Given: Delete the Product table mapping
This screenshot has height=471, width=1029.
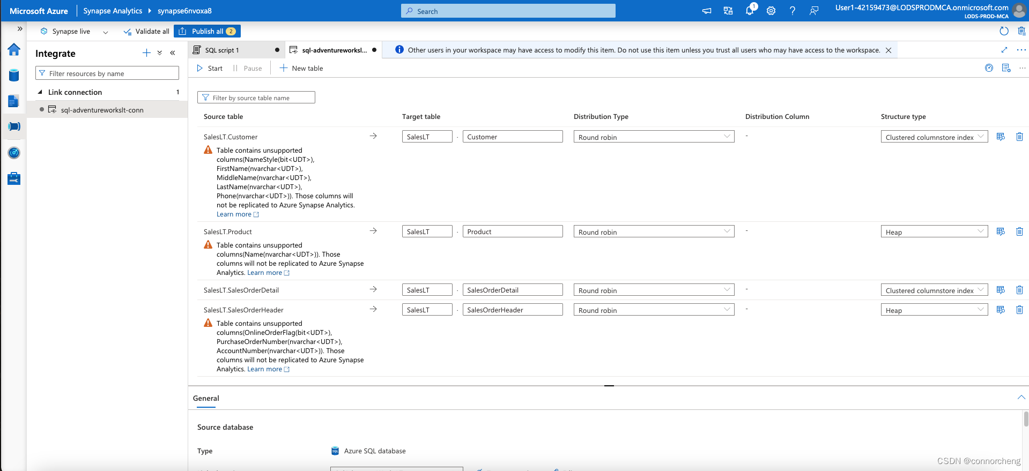Looking at the screenshot, I should coord(1020,231).
